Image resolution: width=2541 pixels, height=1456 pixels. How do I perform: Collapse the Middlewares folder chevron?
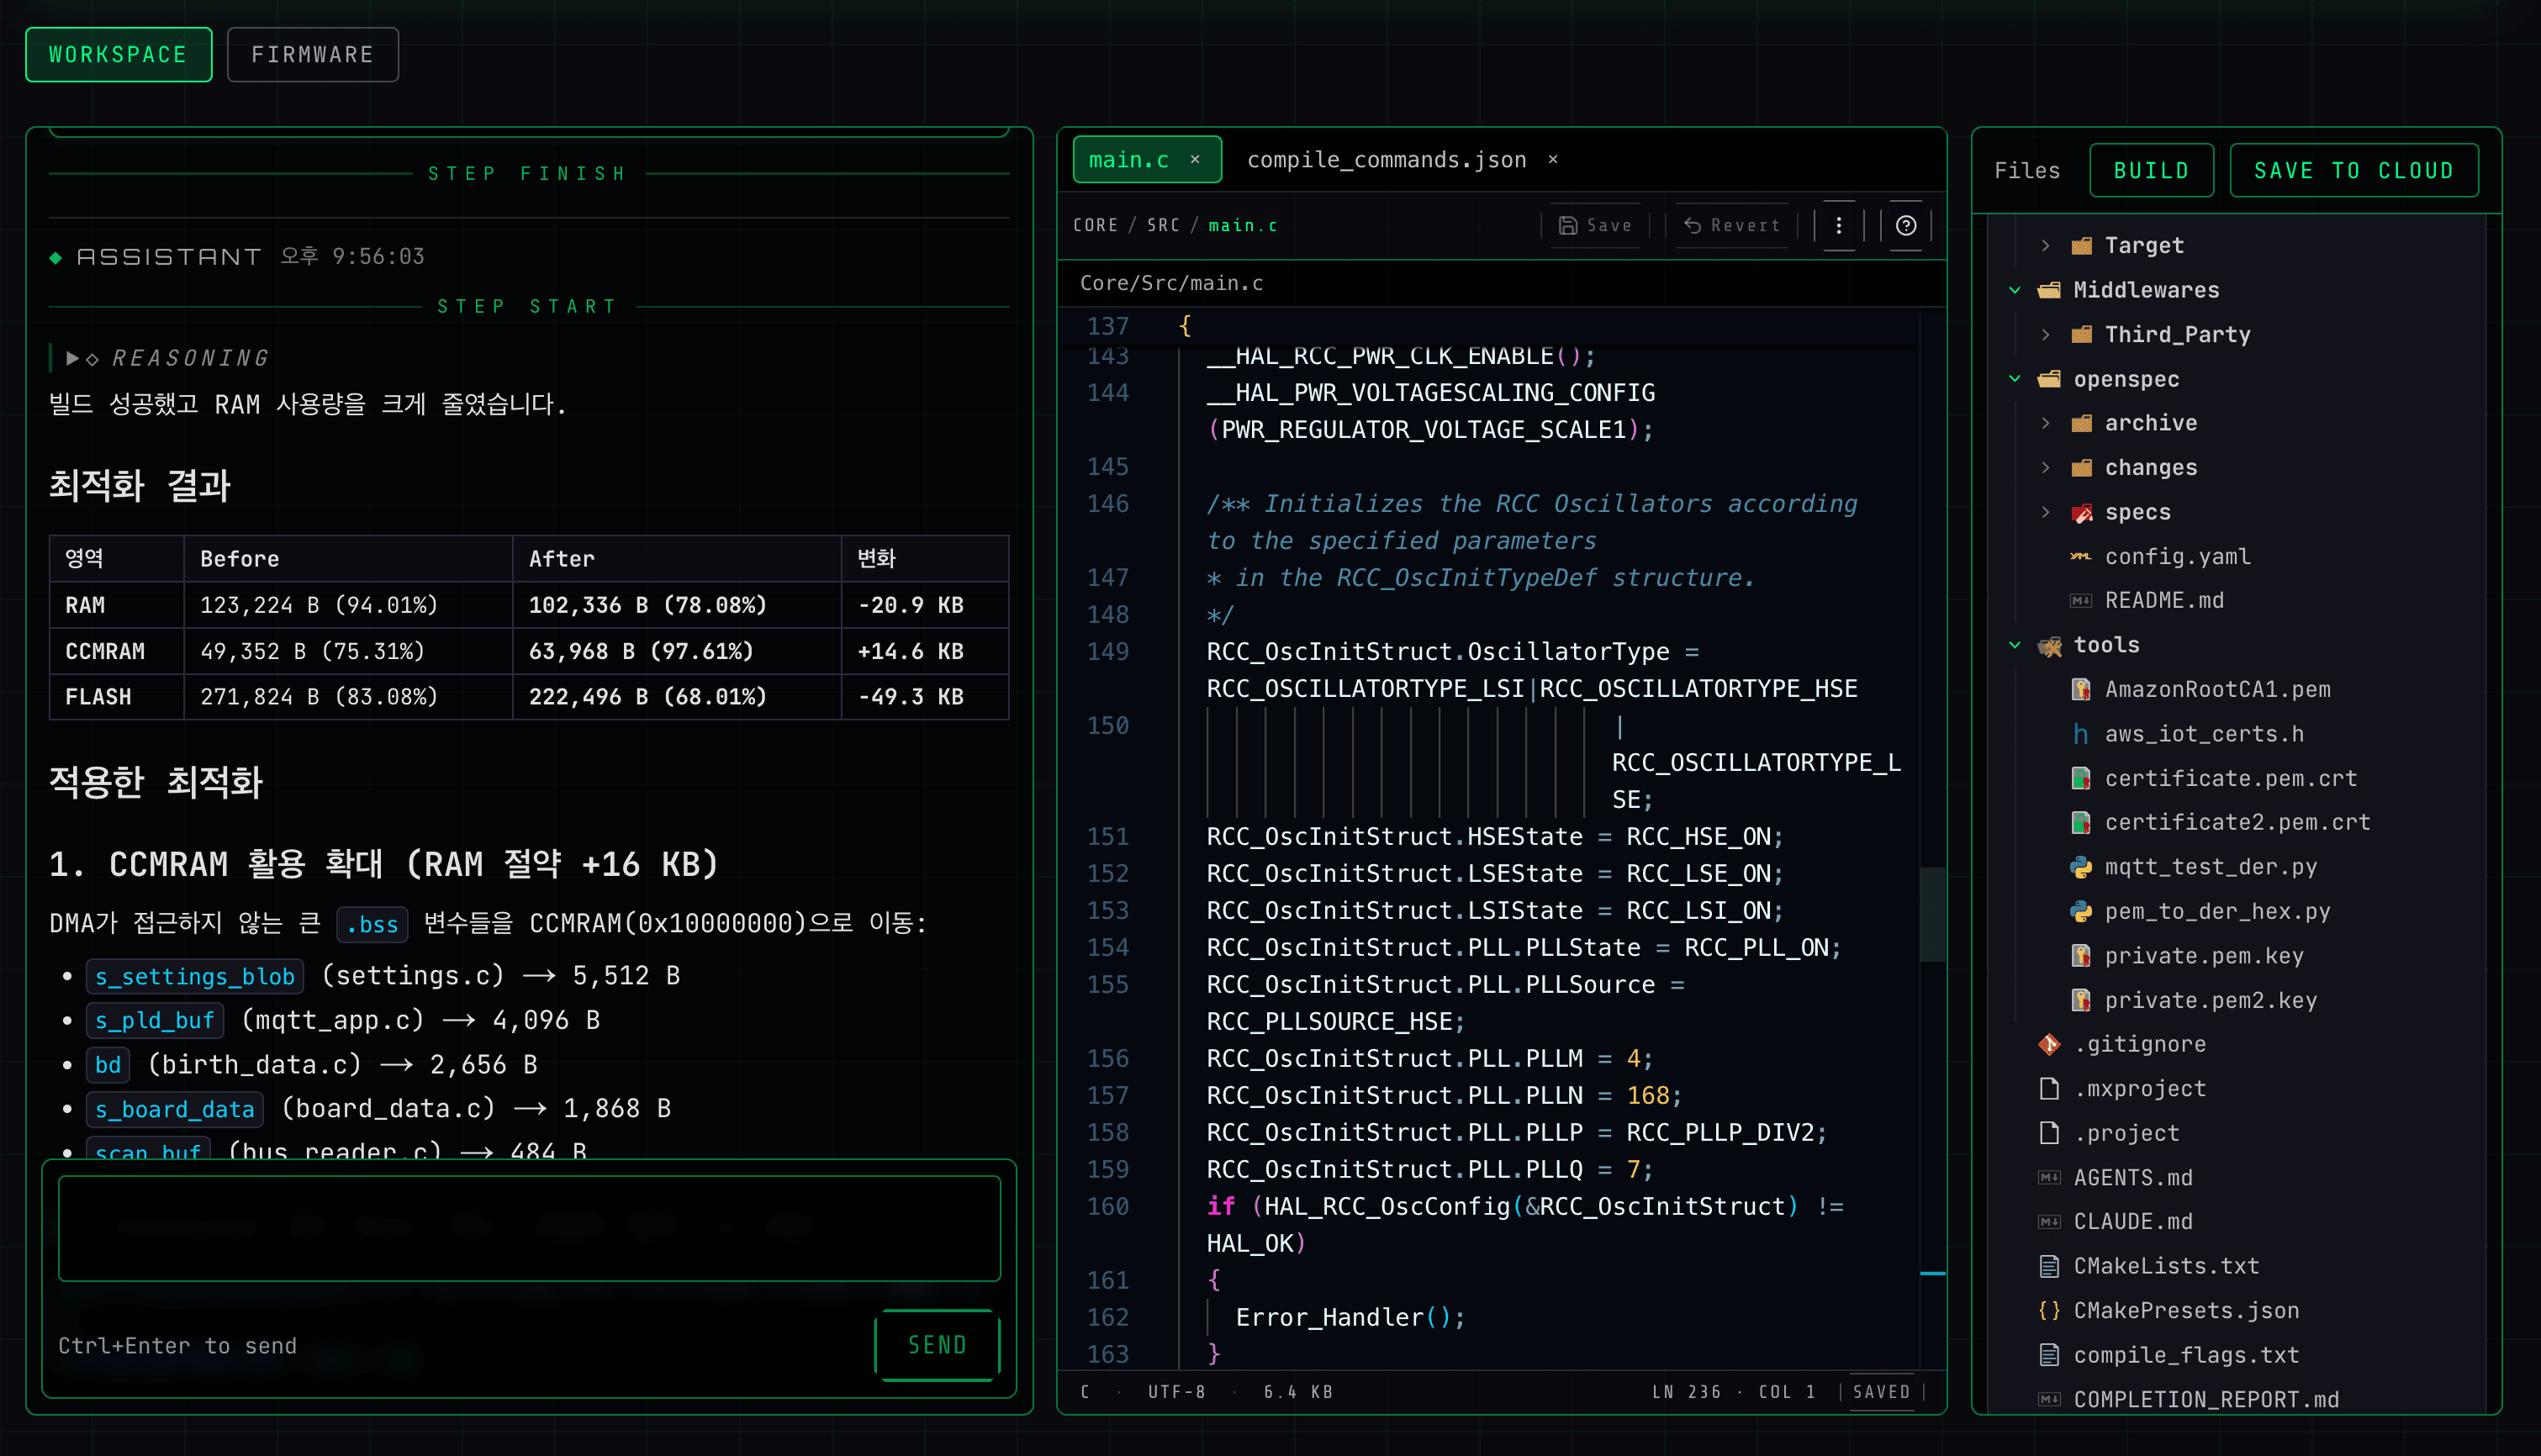tap(2015, 290)
